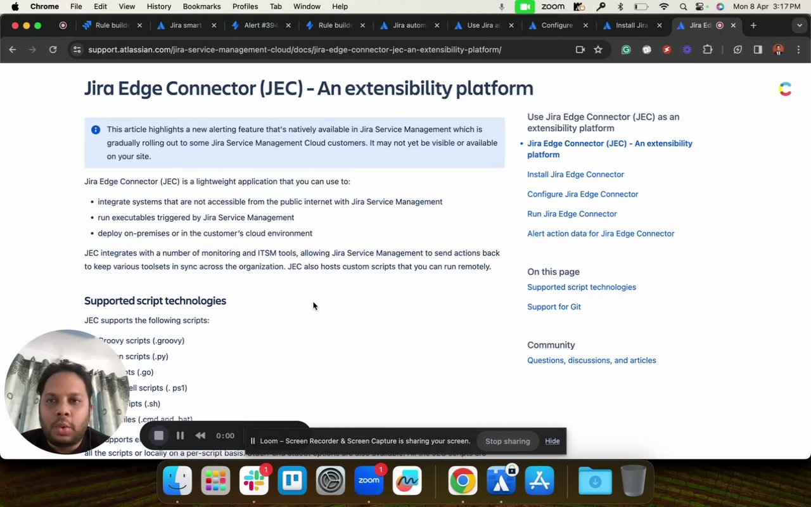Jump to Support for Git section
Image resolution: width=811 pixels, height=507 pixels.
pyautogui.click(x=554, y=307)
